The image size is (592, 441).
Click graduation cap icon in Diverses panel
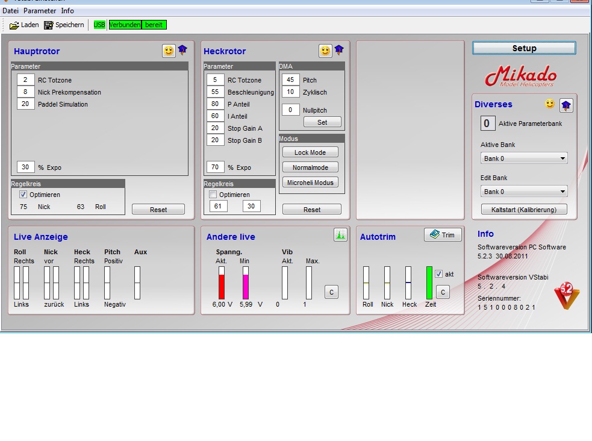pos(566,105)
